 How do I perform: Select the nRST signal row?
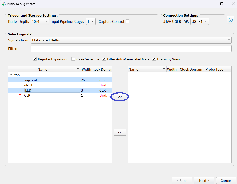[x=60, y=85]
